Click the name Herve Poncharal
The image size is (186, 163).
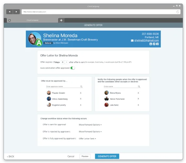click(x=117, y=99)
